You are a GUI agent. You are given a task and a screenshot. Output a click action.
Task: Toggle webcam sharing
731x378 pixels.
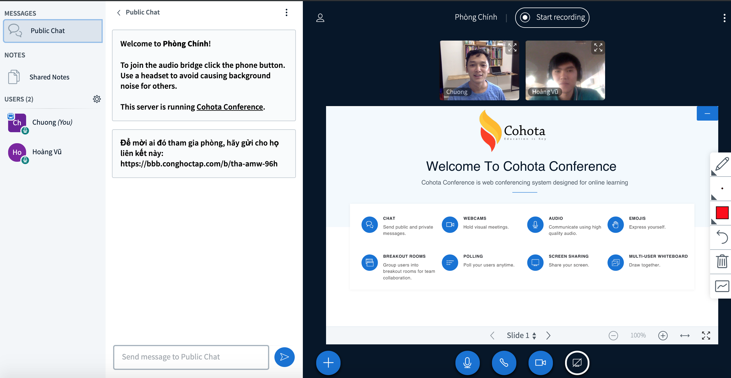pyautogui.click(x=540, y=363)
